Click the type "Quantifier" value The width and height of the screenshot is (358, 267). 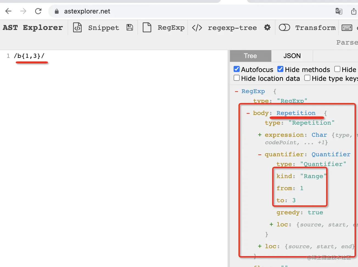pyautogui.click(x=323, y=164)
